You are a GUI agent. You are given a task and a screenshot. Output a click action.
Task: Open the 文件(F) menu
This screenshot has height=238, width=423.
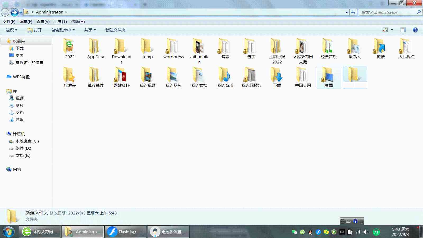click(9, 22)
